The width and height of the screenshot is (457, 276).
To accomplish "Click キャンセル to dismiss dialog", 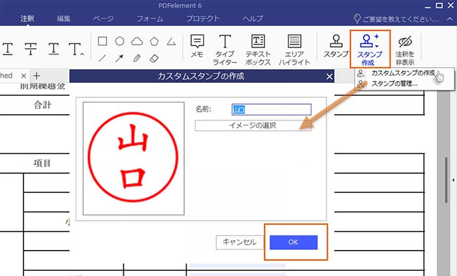I will [x=239, y=242].
